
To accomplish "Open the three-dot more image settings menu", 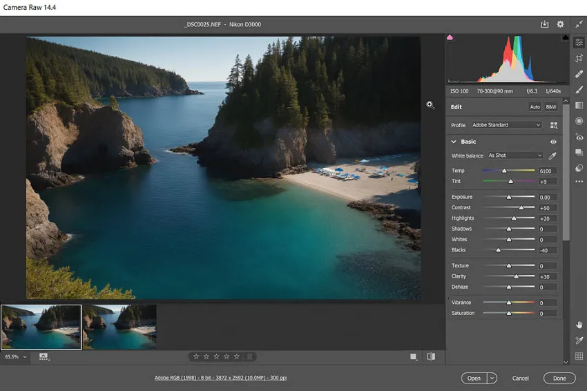I will pos(579,182).
